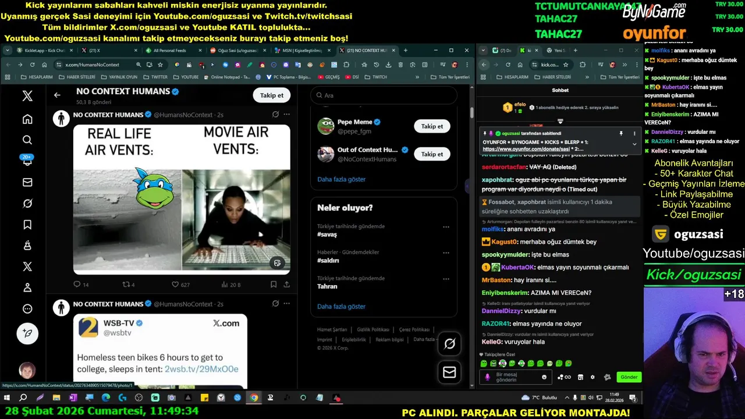Screen dimensions: 745x419
Task: Focus the Bir mesaj gönderin chat box
Action: [x=515, y=377]
